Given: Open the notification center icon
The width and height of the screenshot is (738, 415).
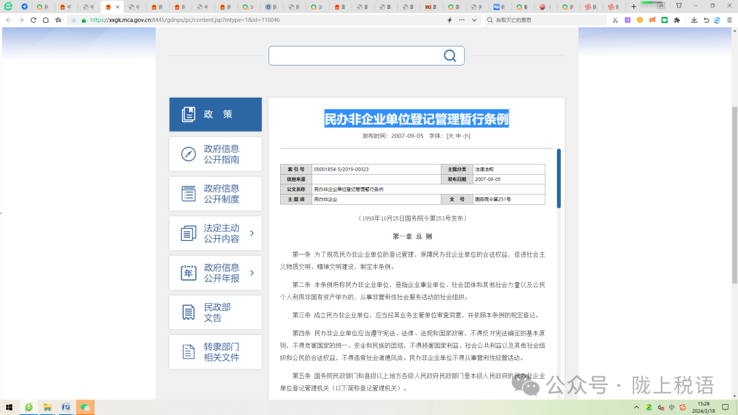Looking at the screenshot, I should pos(725,407).
